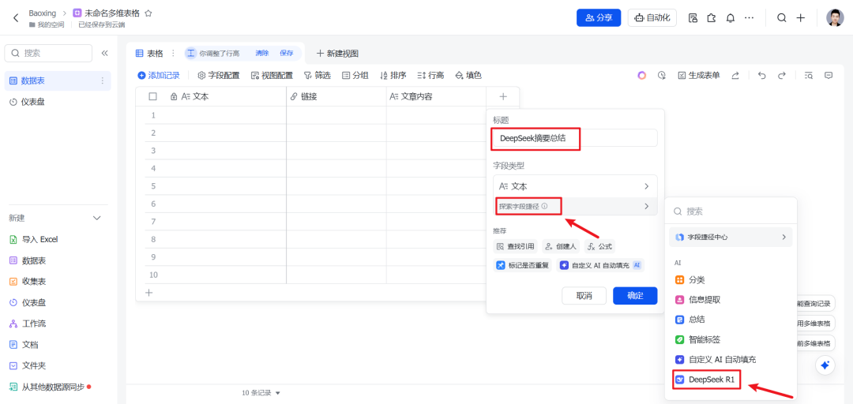The height and width of the screenshot is (404, 853).
Task: Choose 从其他数据源同步
Action: tap(48, 387)
